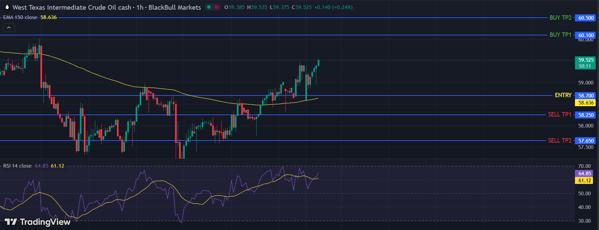Viewport: 599px width, 230px height.
Task: Click the 58.700 entry price tag
Action: pyautogui.click(x=586, y=96)
